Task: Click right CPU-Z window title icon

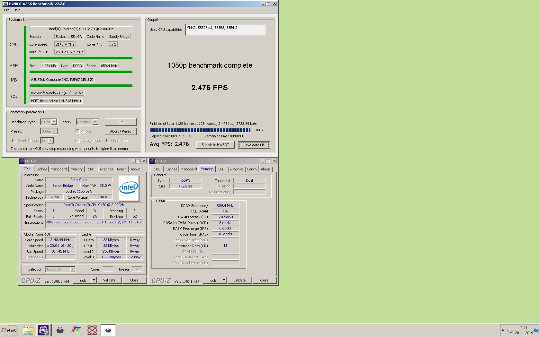Action: (152, 161)
